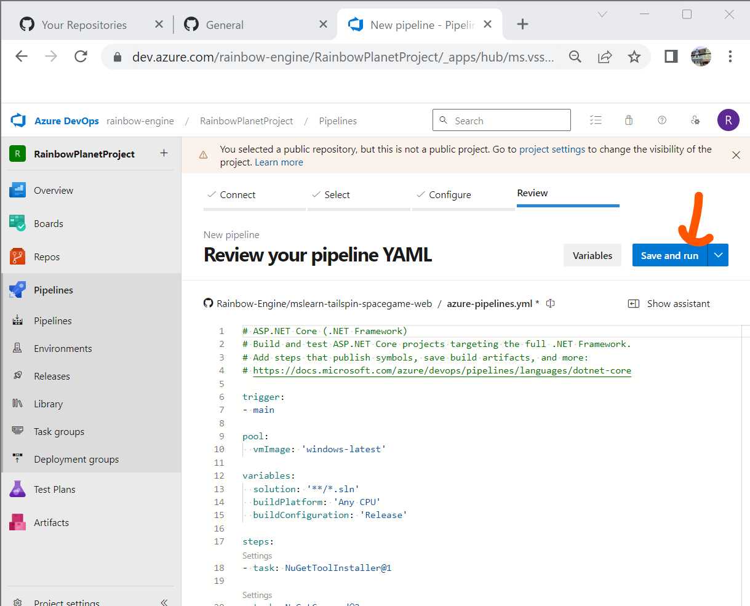Click the browser back arrow

[22, 57]
